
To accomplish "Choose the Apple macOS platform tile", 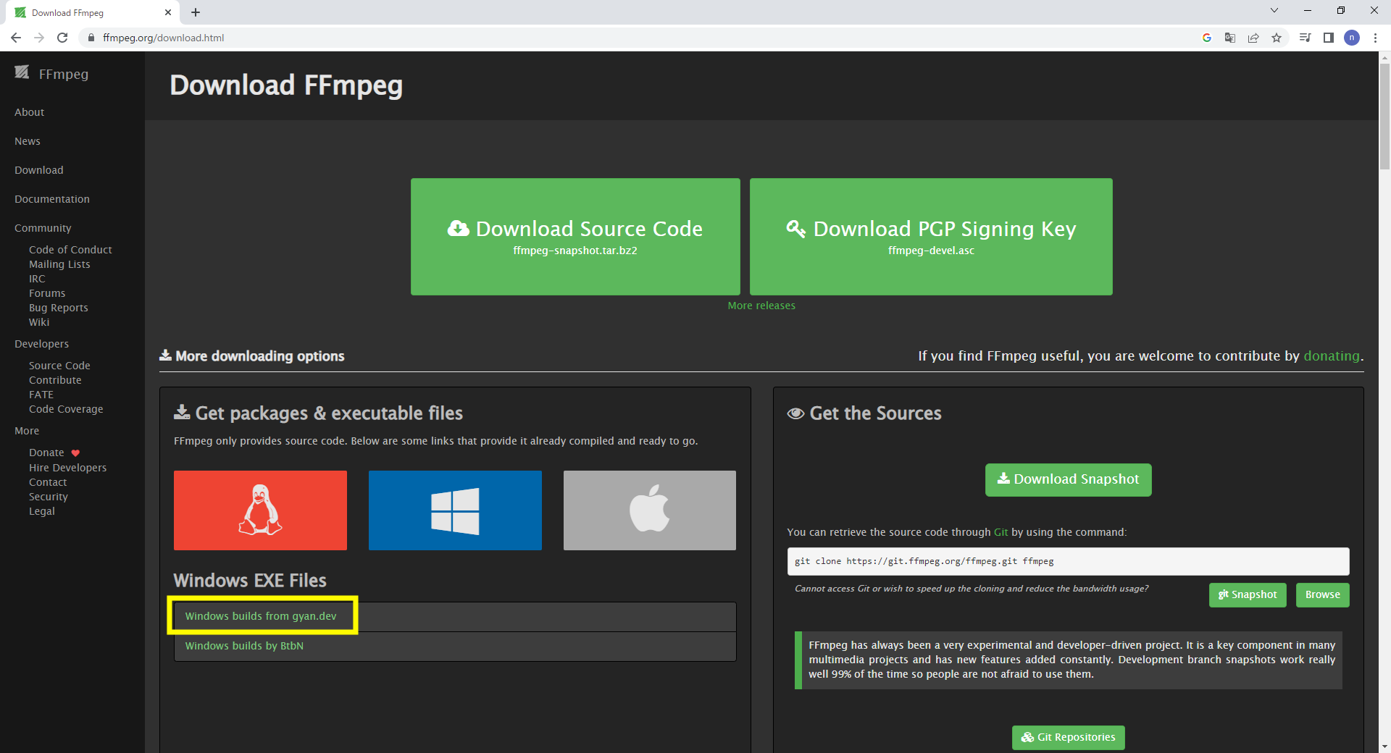I will (649, 510).
